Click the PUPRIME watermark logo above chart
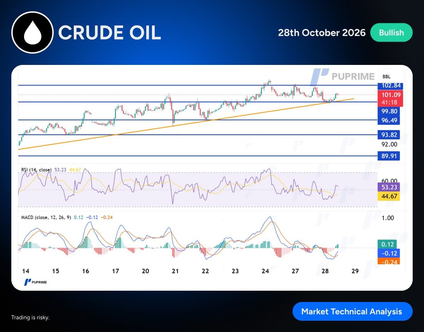Image resolution: width=424 pixels, height=332 pixels. coord(342,76)
